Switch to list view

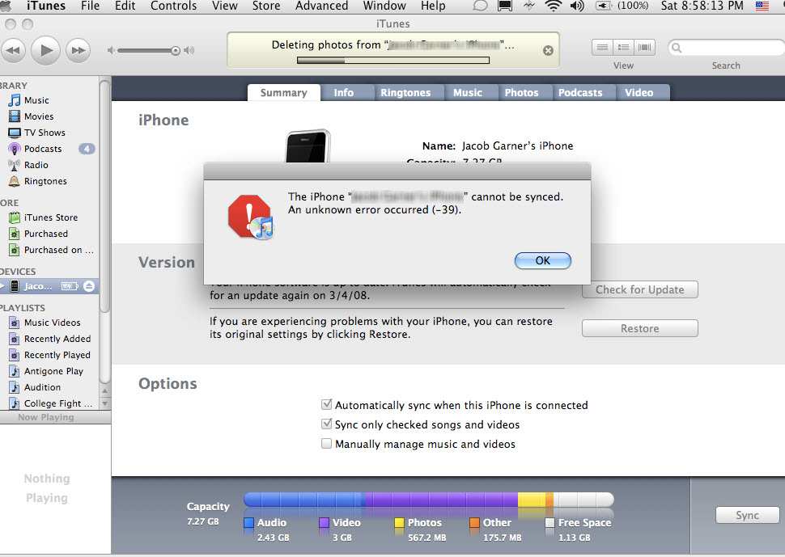click(602, 48)
